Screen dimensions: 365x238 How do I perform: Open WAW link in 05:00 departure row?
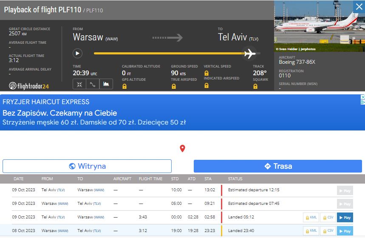[63, 204]
